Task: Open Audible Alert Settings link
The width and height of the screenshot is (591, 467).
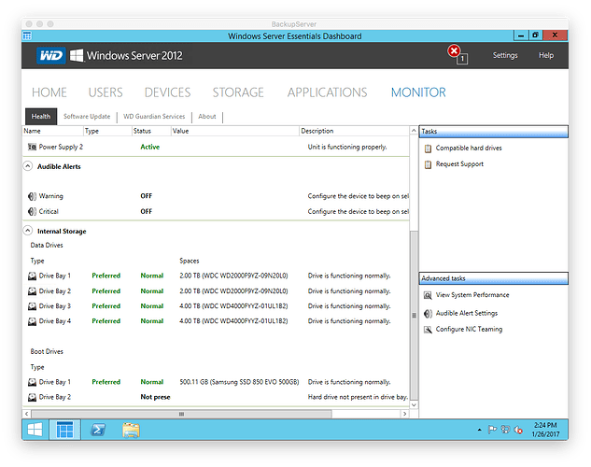Action: [x=467, y=313]
